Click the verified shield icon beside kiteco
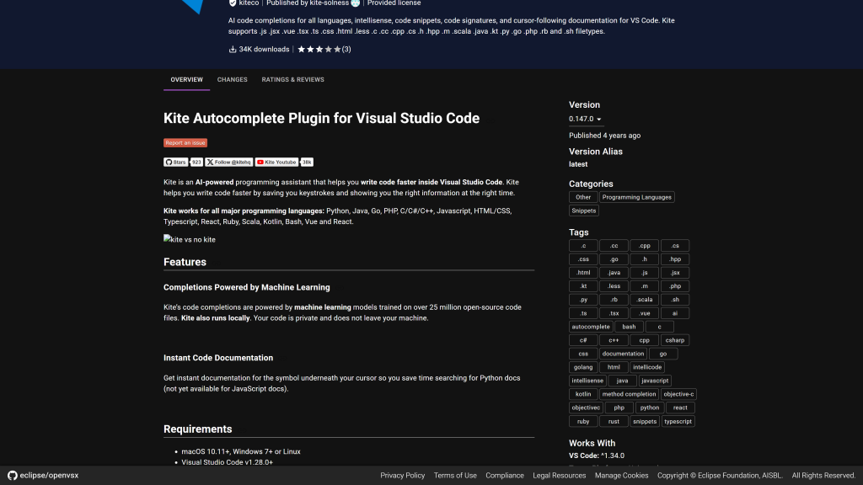863x485 pixels. point(233,3)
